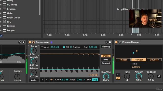Screen dimensions: 163x91
Task: Click browser preview headphone icon
Action: [x=1, y=36]
